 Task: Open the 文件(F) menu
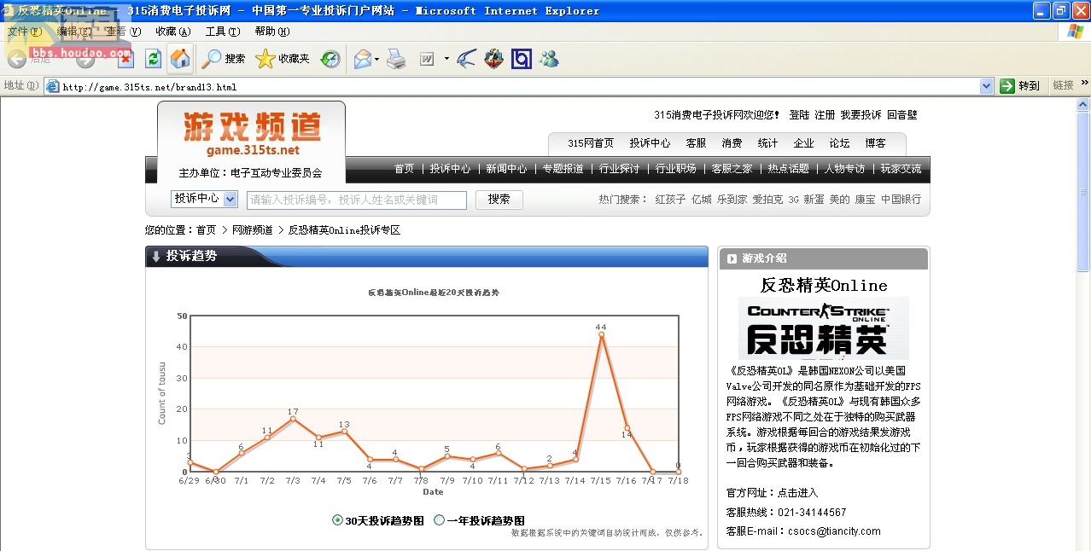(25, 32)
